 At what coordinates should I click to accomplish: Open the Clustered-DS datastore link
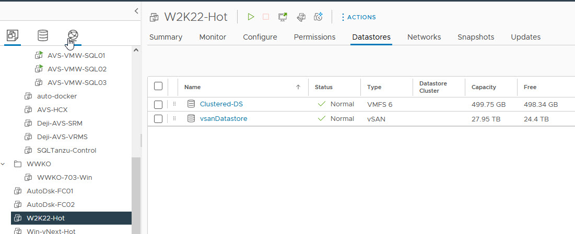coord(221,104)
